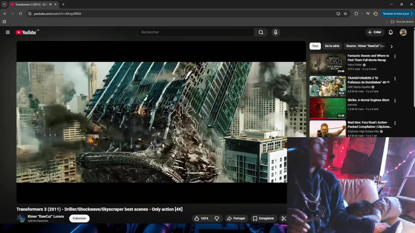The width and height of the screenshot is (415, 233).
Task: Click the Shrike 16:38 video thumbnail
Action: pos(327,108)
